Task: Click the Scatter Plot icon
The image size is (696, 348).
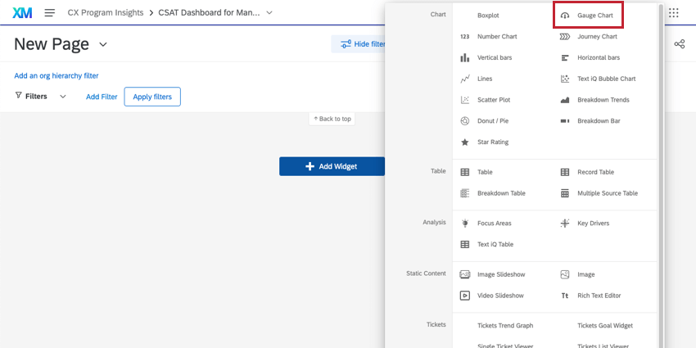Action: [x=464, y=100]
